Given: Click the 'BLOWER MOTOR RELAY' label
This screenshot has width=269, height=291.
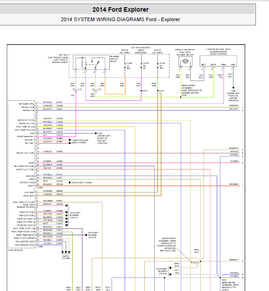Looking at the screenshot, I should tap(114, 59).
